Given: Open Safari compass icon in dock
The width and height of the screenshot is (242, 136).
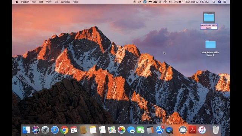Looking at the screenshot, I should click(55, 130).
